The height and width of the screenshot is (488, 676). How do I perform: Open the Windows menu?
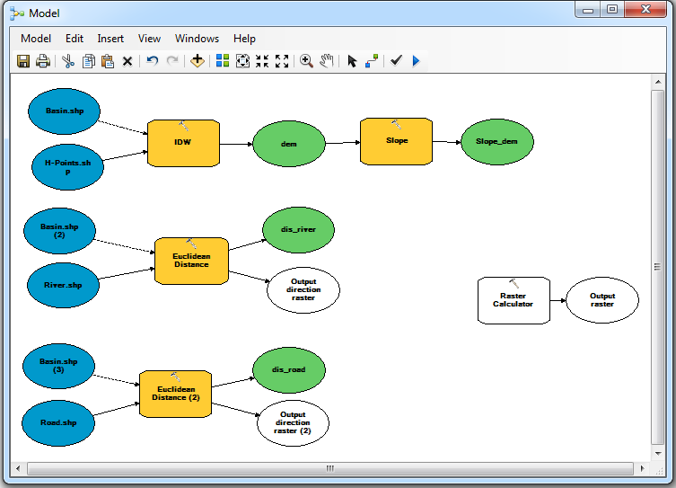pyautogui.click(x=197, y=39)
